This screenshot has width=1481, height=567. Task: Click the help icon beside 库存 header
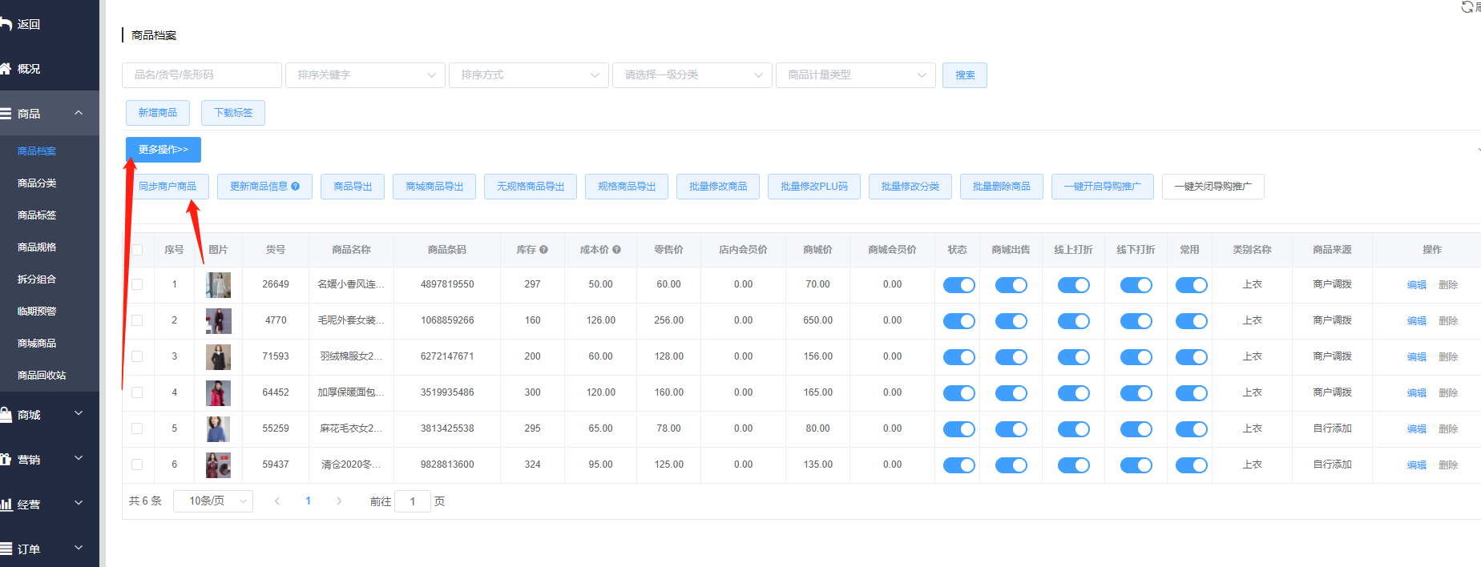544,250
